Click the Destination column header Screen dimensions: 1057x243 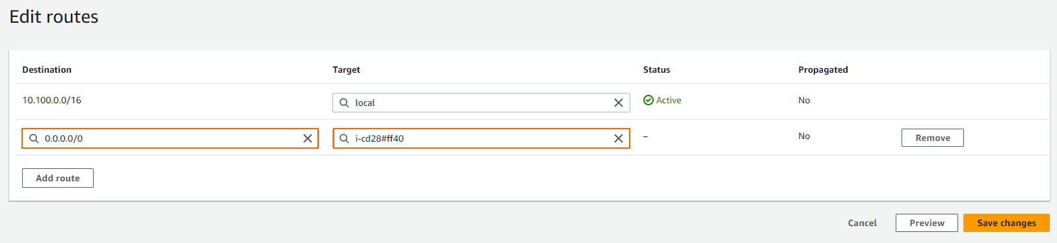click(47, 70)
